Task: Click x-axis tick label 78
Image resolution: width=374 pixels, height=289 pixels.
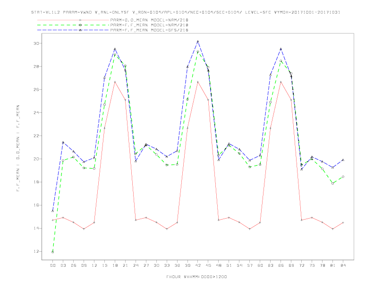Action: 322,265
